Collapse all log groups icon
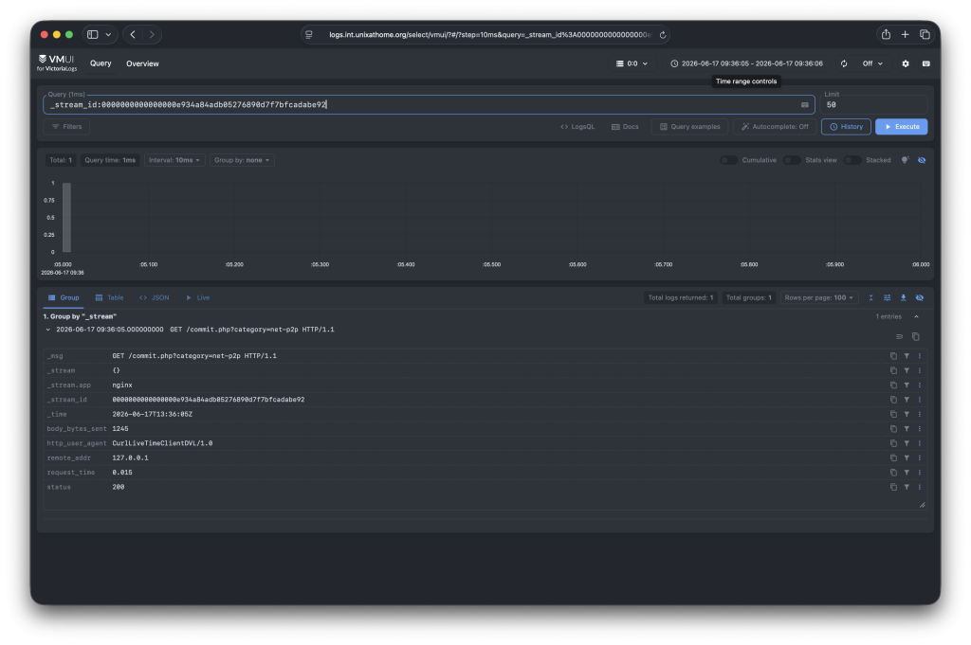This screenshot has height=645, width=971. pyautogui.click(x=870, y=298)
